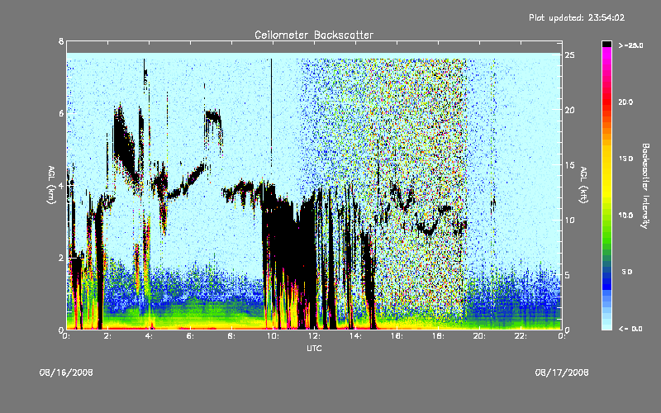The width and height of the screenshot is (661, 413).
Task: Pick the red segment of the colorbar
Action: (x=606, y=103)
